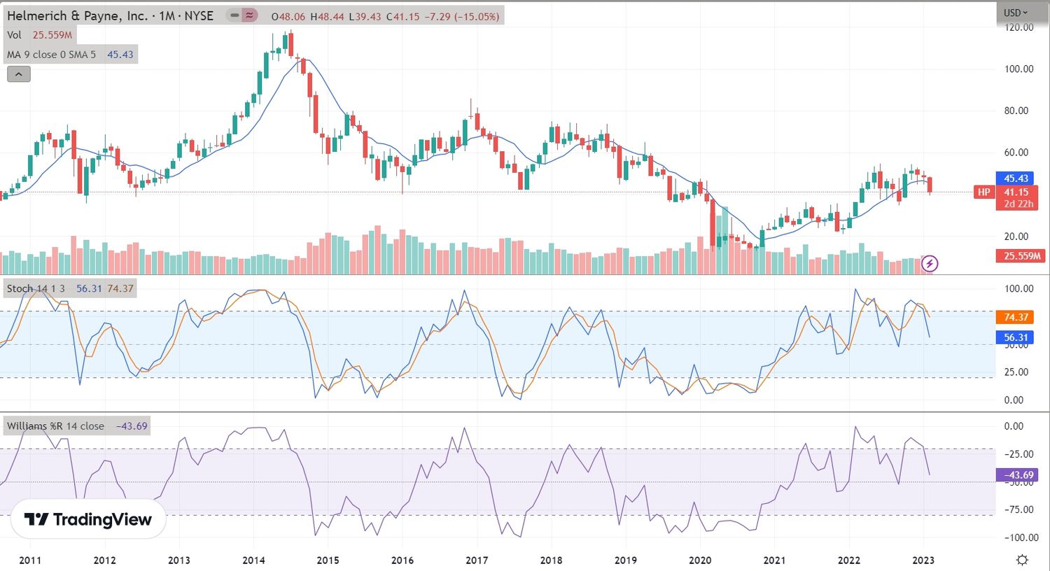Click the orange 74.37 stochastic value tag
The width and height of the screenshot is (1050, 571).
[x=1016, y=317]
